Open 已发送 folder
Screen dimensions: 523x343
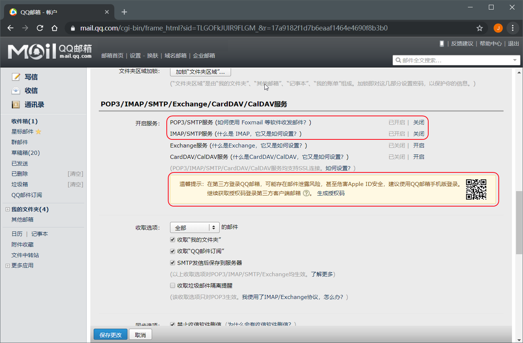pos(20,164)
